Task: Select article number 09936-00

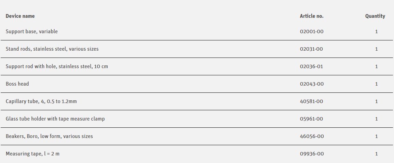Action: [312, 154]
